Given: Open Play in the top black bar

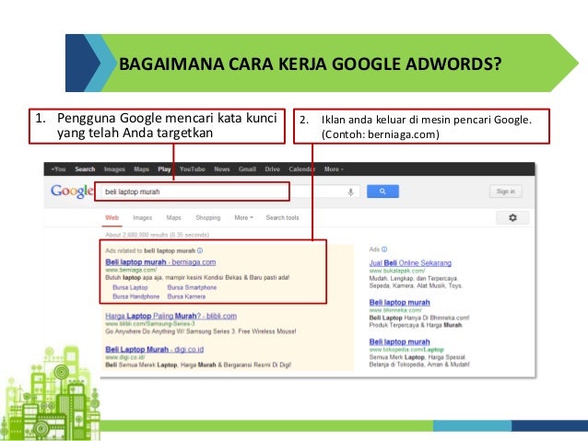Looking at the screenshot, I should click(x=164, y=169).
